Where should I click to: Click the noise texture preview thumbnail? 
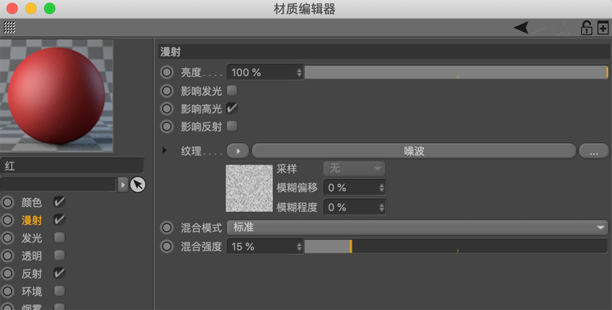[x=249, y=188]
